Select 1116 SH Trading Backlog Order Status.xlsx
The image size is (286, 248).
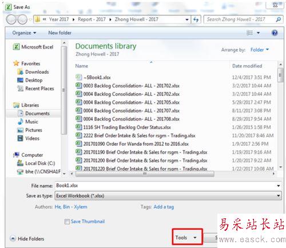(x=123, y=127)
